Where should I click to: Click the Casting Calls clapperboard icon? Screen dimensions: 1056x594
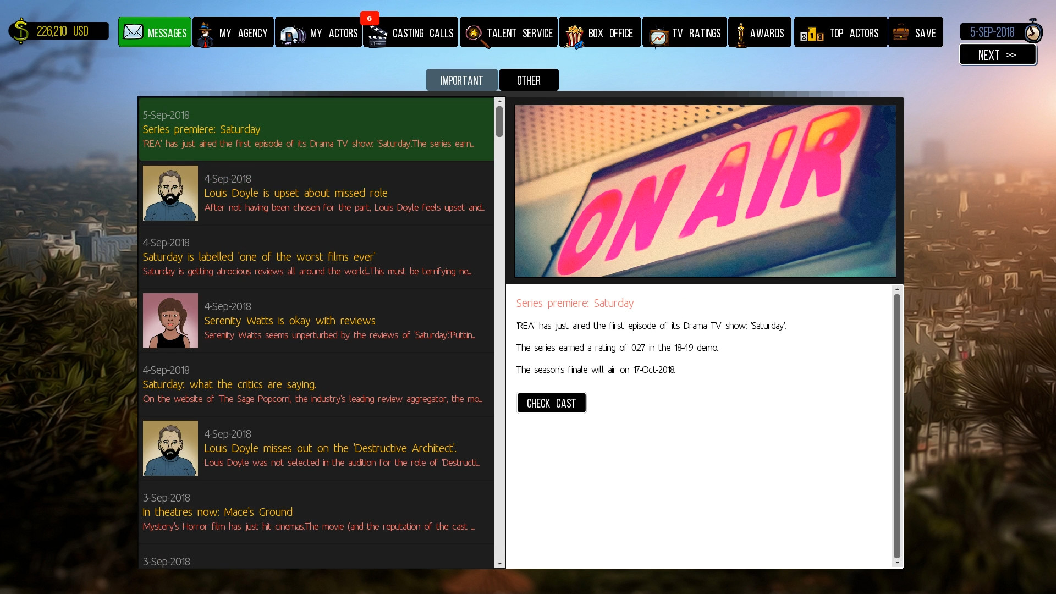[x=377, y=35]
